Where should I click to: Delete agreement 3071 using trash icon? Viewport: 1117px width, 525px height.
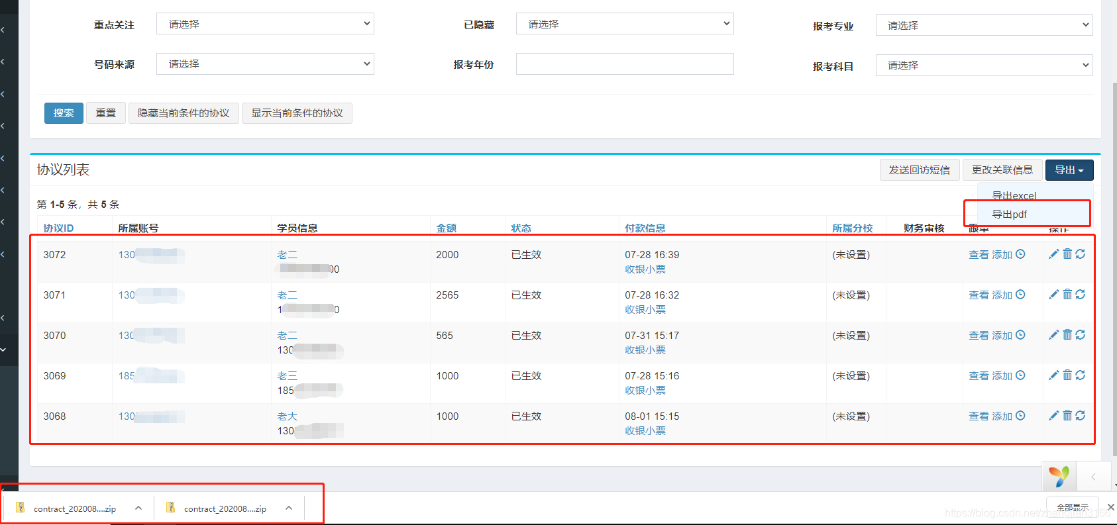coord(1067,295)
